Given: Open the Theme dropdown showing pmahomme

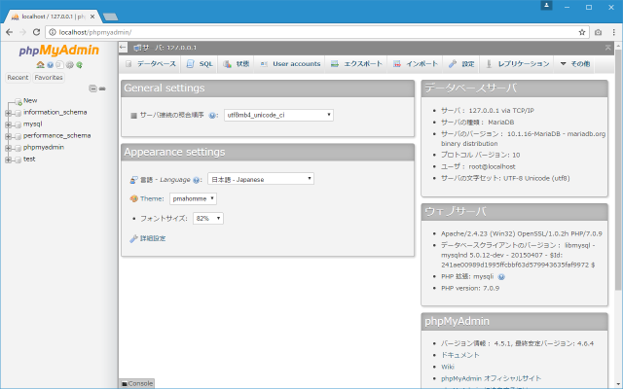Looking at the screenshot, I should (193, 198).
